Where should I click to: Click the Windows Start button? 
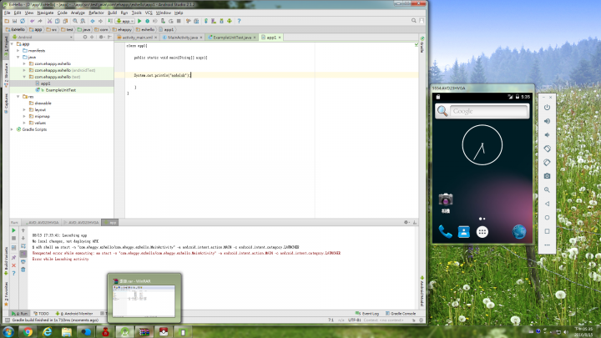[x=8, y=332]
